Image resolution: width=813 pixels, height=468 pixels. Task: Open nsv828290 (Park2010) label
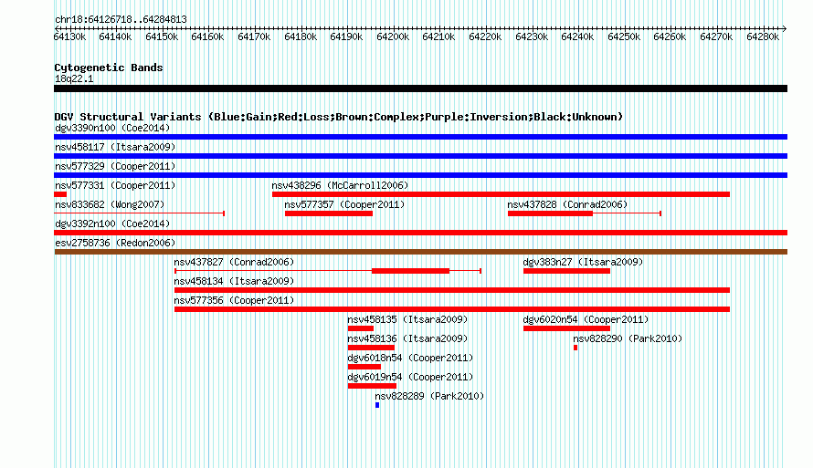tap(628, 338)
